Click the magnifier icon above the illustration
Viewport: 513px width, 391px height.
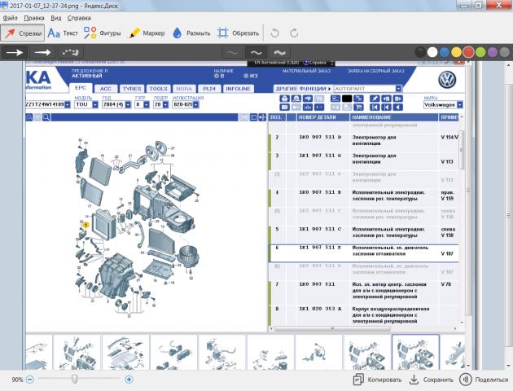(46, 117)
